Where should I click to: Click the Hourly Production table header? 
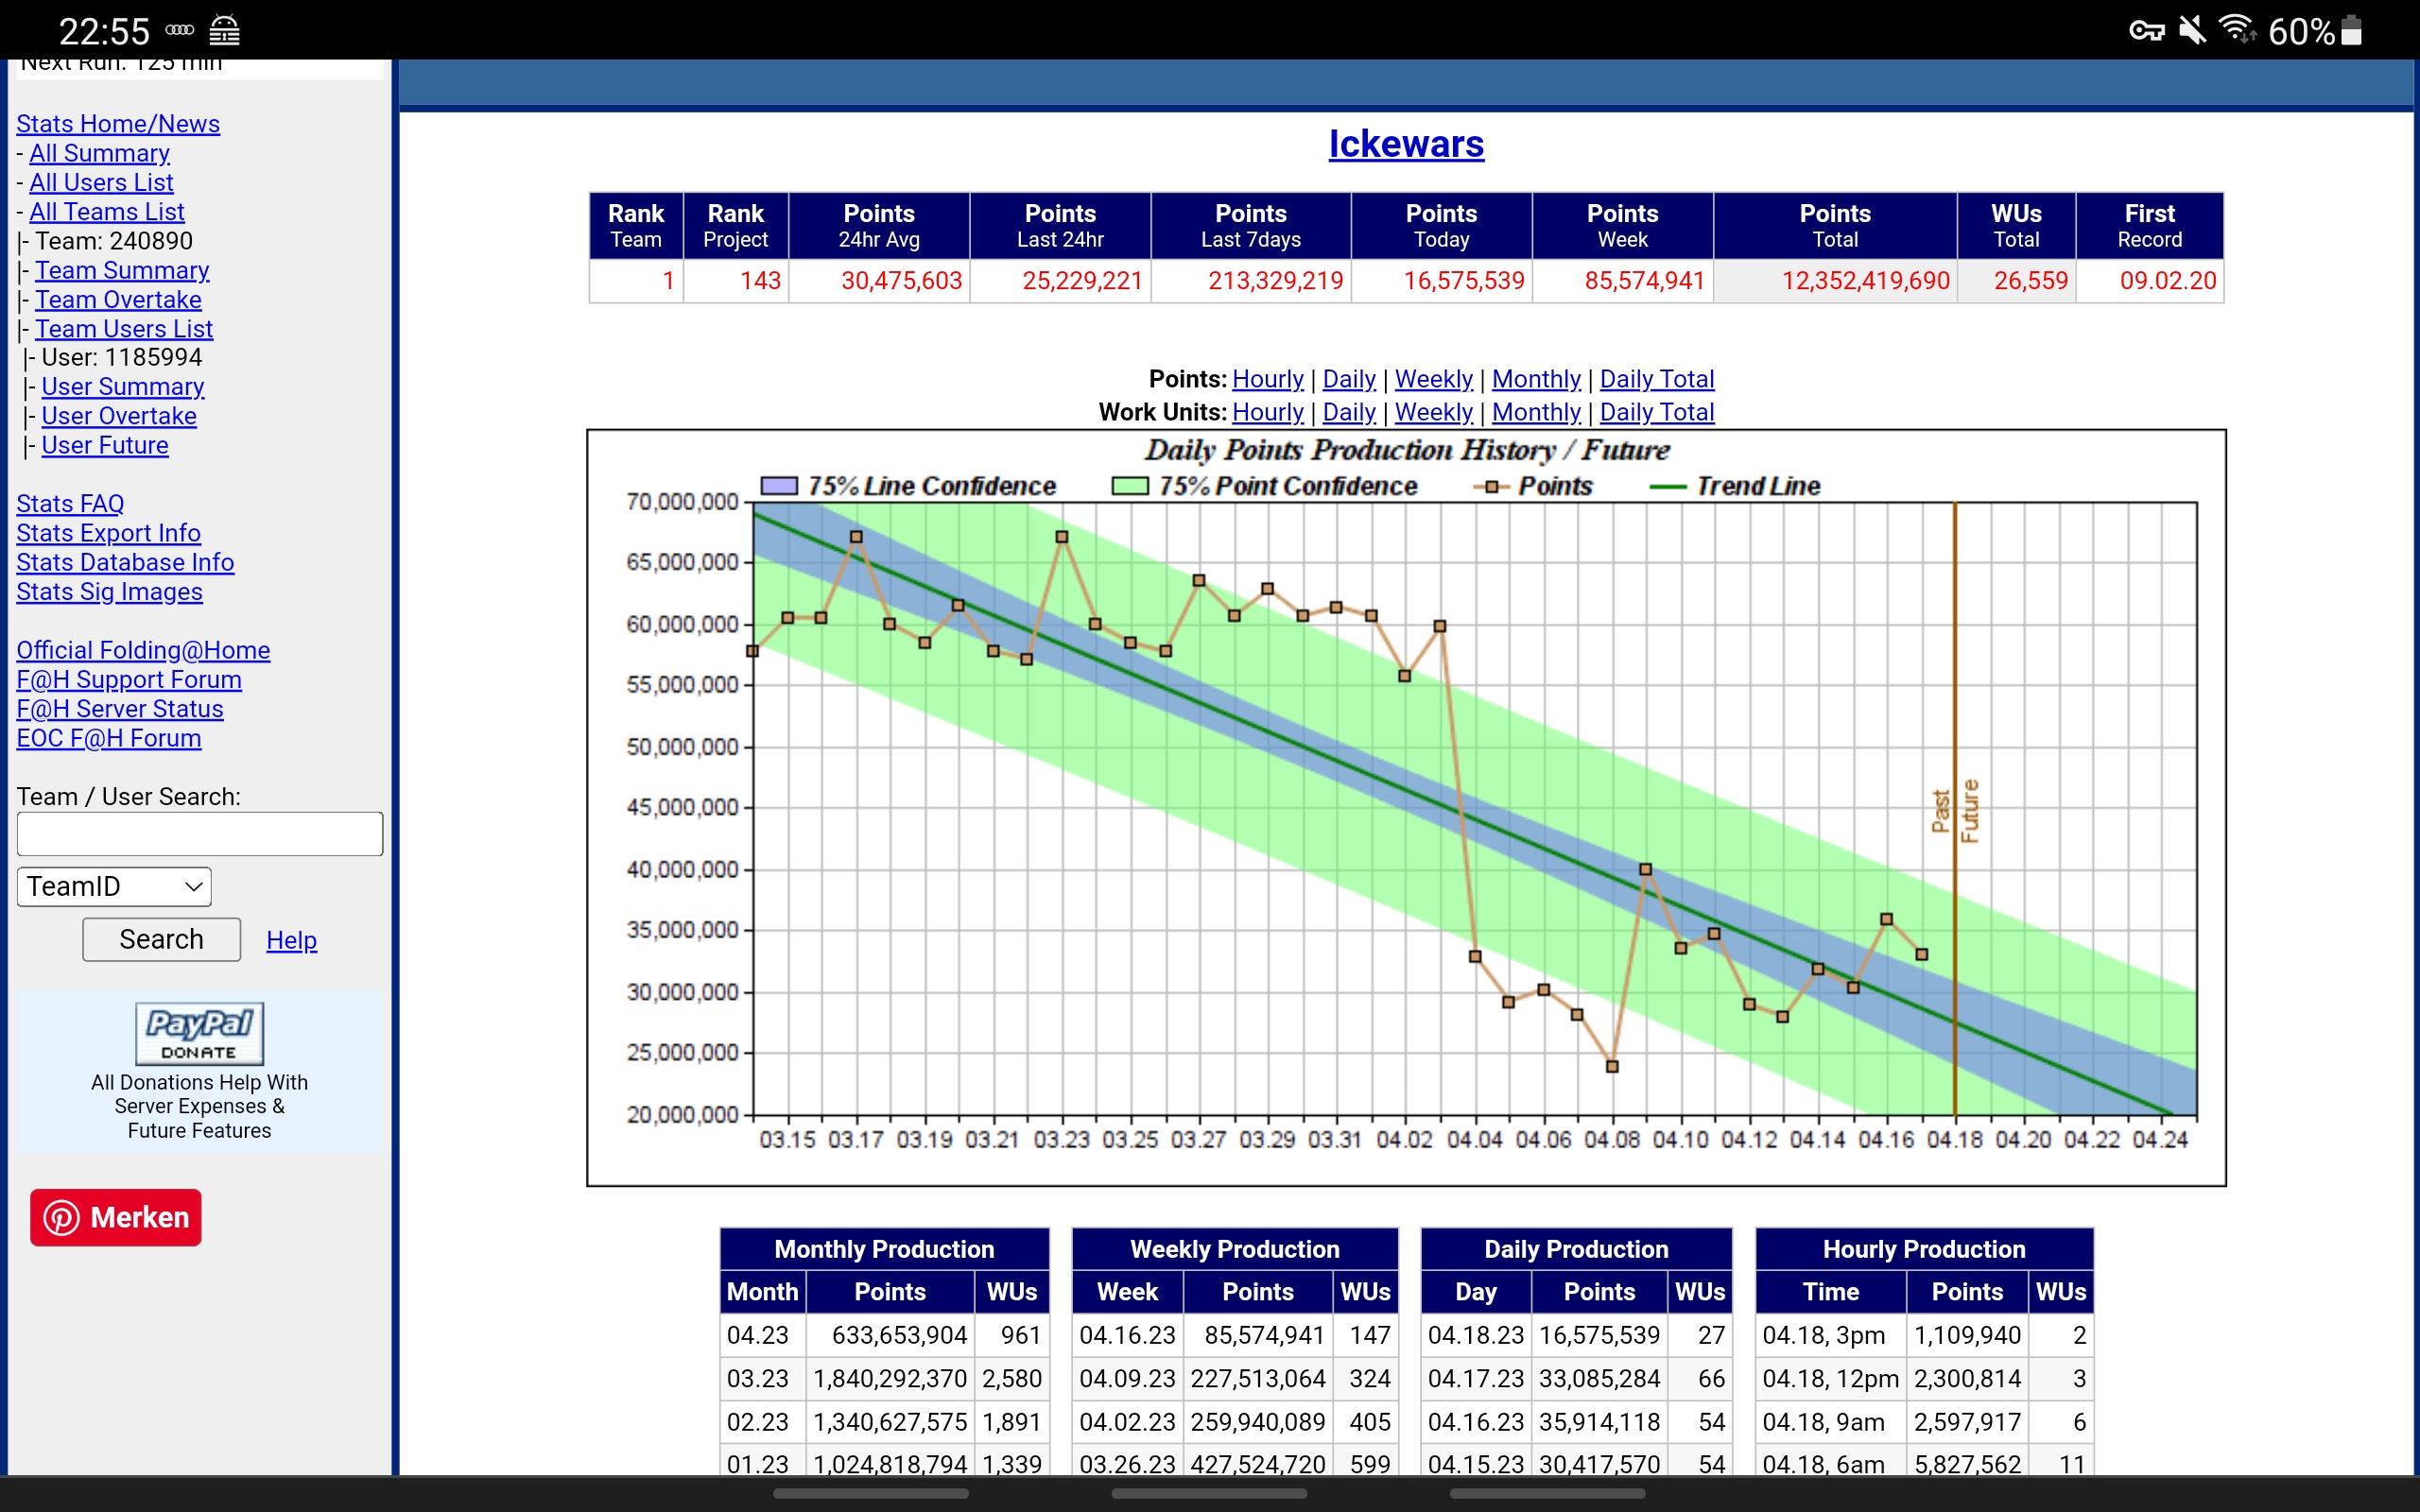tap(1924, 1250)
